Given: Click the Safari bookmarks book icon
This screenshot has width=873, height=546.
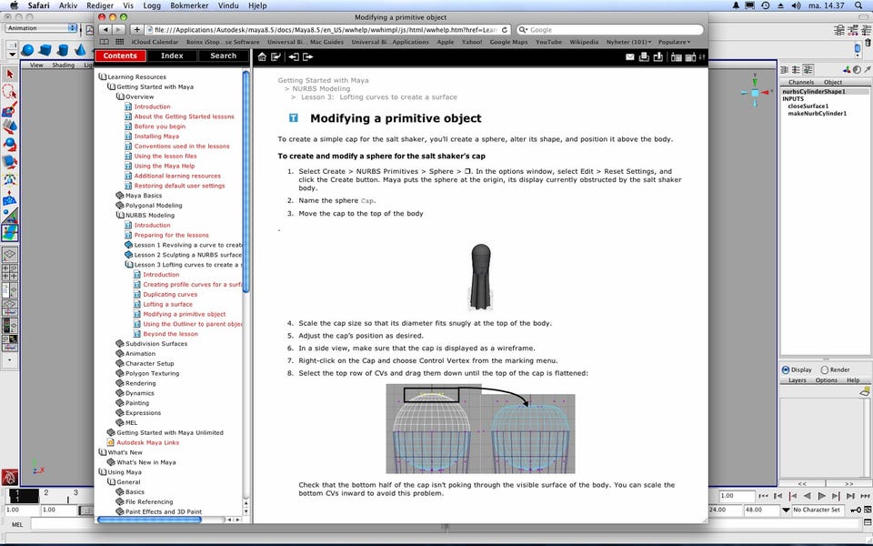Looking at the screenshot, I should [104, 42].
